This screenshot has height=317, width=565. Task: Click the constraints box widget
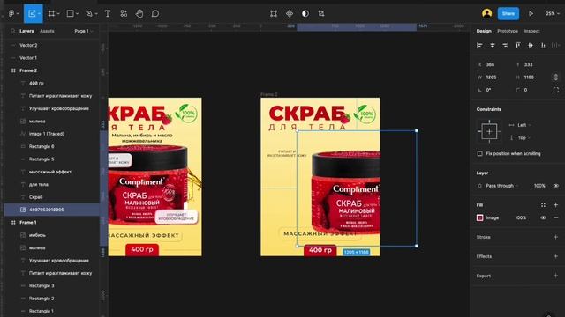pos(489,131)
